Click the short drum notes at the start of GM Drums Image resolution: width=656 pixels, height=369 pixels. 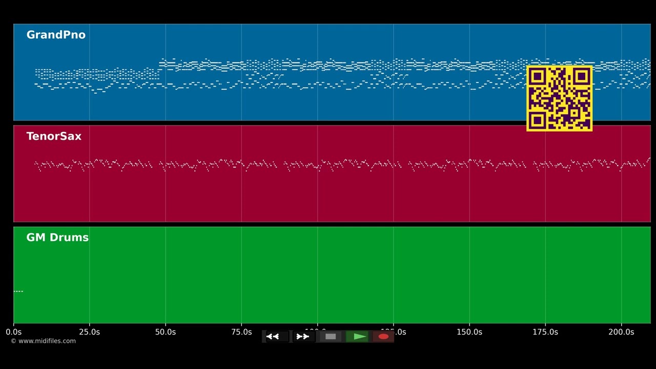[18, 291]
